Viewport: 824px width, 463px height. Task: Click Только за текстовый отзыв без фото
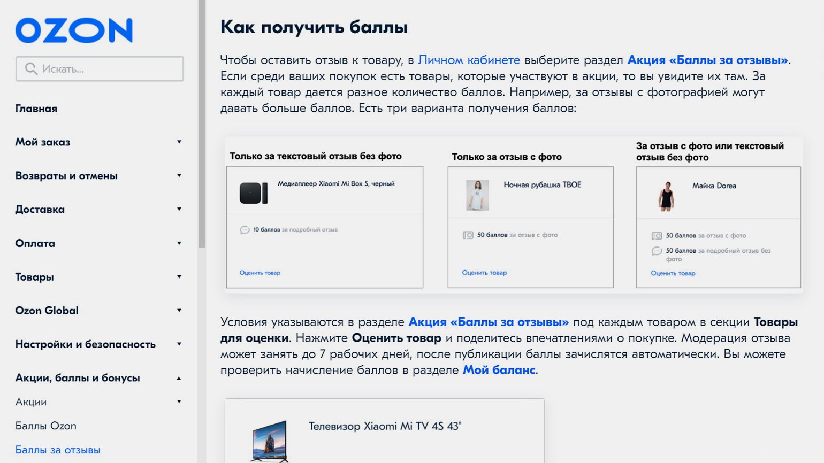tap(316, 156)
